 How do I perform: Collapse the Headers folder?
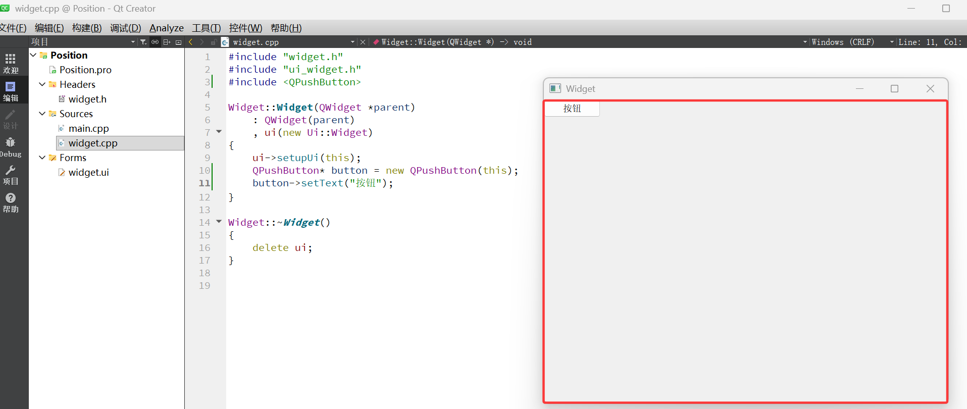click(x=42, y=84)
